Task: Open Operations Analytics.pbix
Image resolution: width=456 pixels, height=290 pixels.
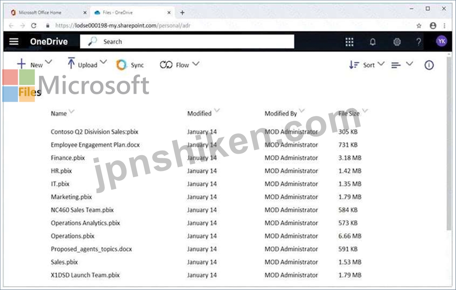Action: coord(86,223)
